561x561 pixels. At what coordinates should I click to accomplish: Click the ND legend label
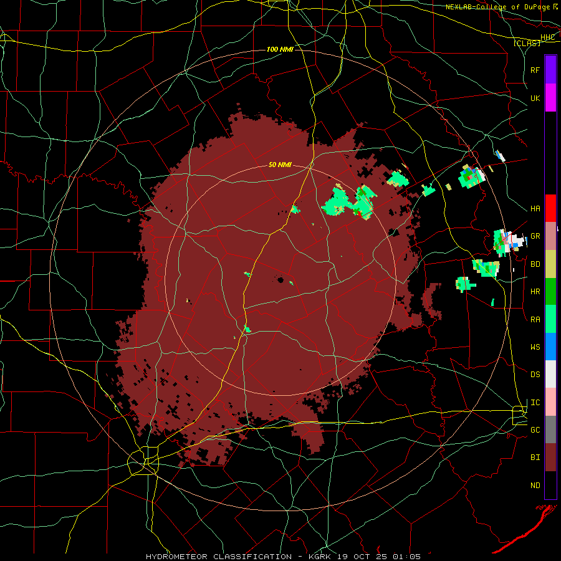(x=535, y=486)
